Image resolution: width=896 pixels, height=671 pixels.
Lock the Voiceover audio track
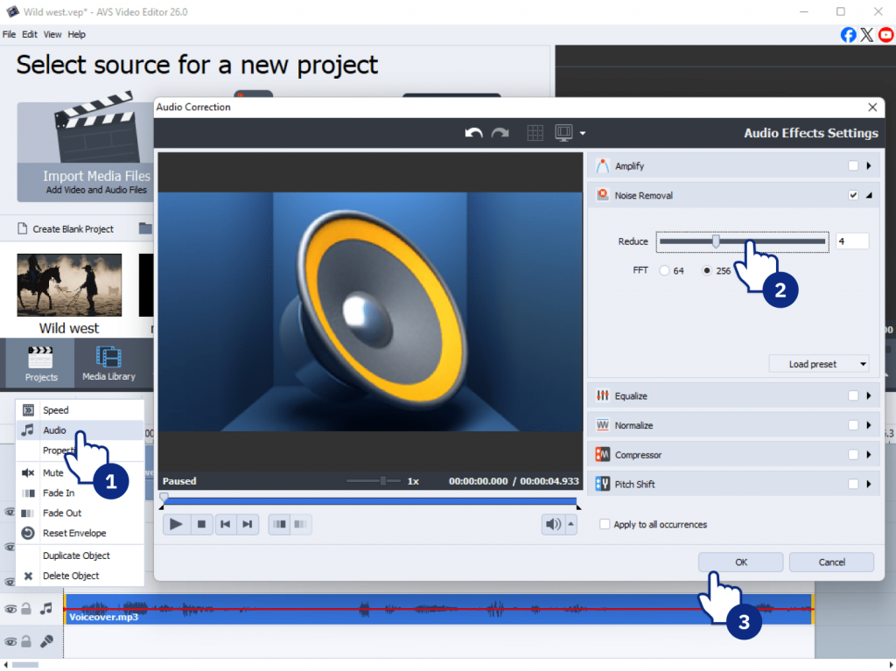click(26, 609)
